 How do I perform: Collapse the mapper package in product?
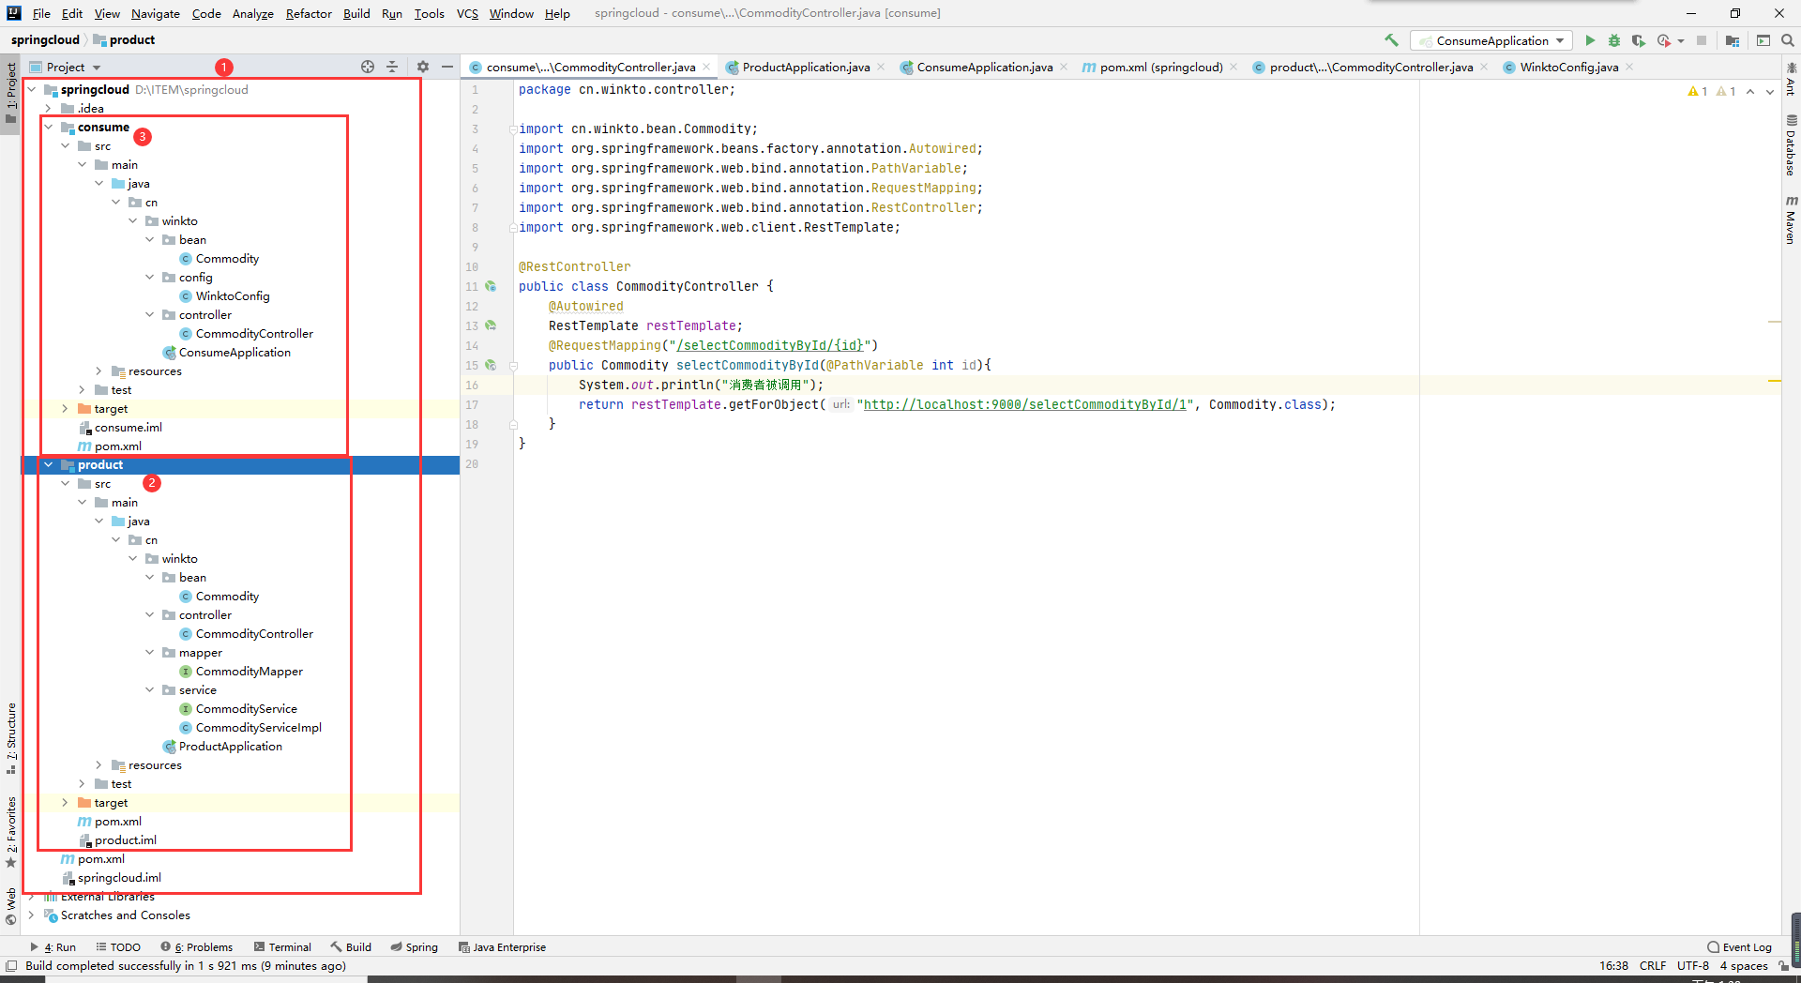click(x=150, y=652)
